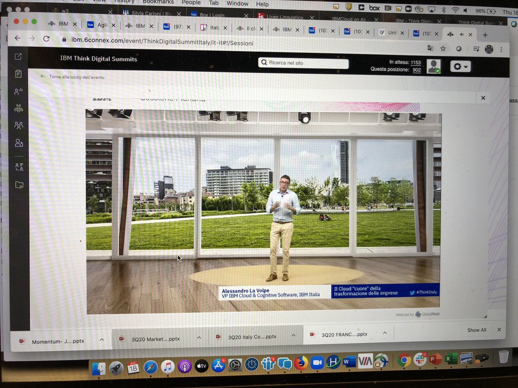Click the In attesa 1153 count

tap(415, 63)
